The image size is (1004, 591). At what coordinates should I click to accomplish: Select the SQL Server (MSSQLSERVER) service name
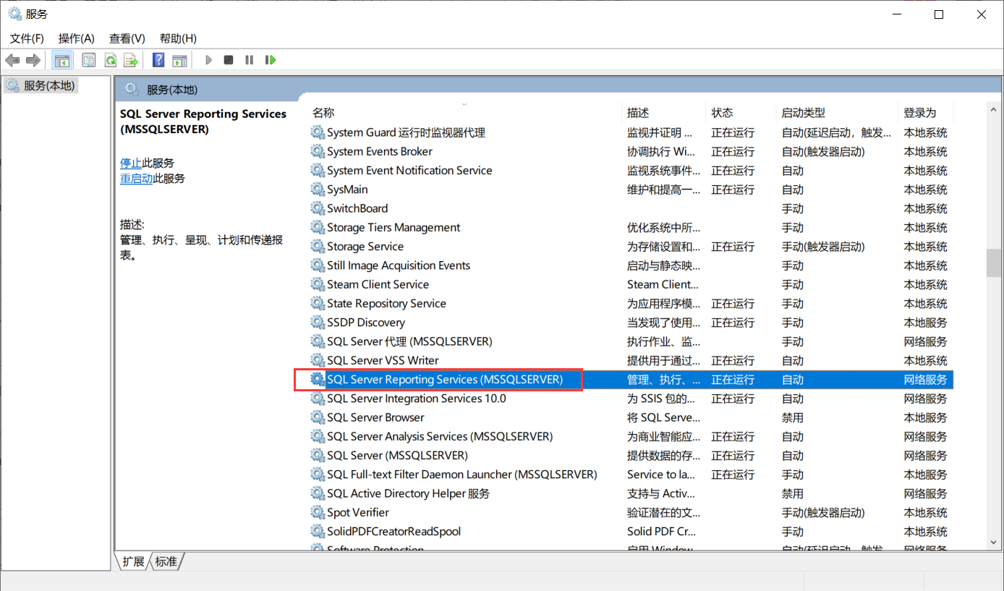(x=397, y=456)
